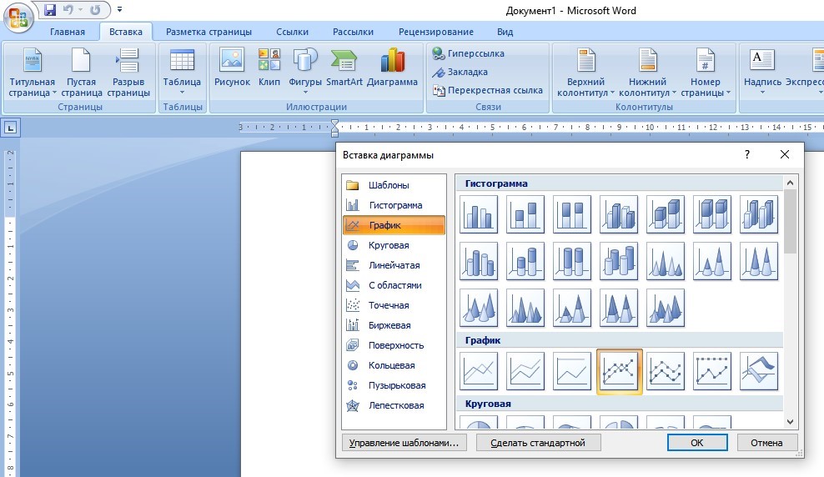Click Сделать стандартной button
Image resolution: width=824 pixels, height=477 pixels.
coord(538,443)
